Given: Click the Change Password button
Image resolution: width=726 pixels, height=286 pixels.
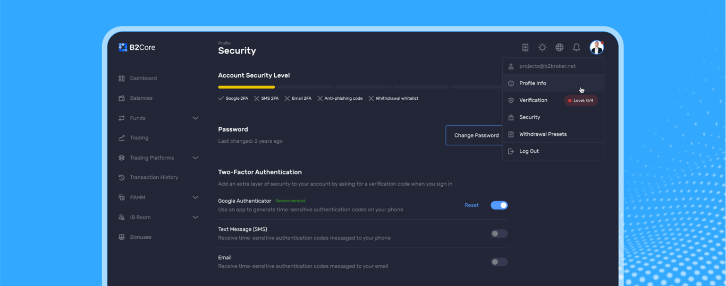Looking at the screenshot, I should tap(475, 135).
